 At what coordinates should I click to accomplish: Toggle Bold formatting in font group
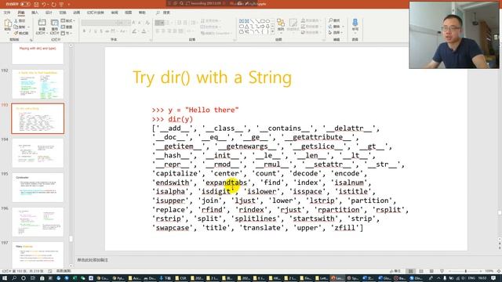84,31
